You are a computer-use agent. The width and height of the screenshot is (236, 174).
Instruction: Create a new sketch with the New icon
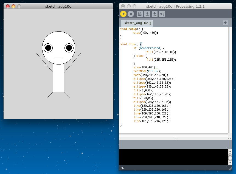point(140,14)
